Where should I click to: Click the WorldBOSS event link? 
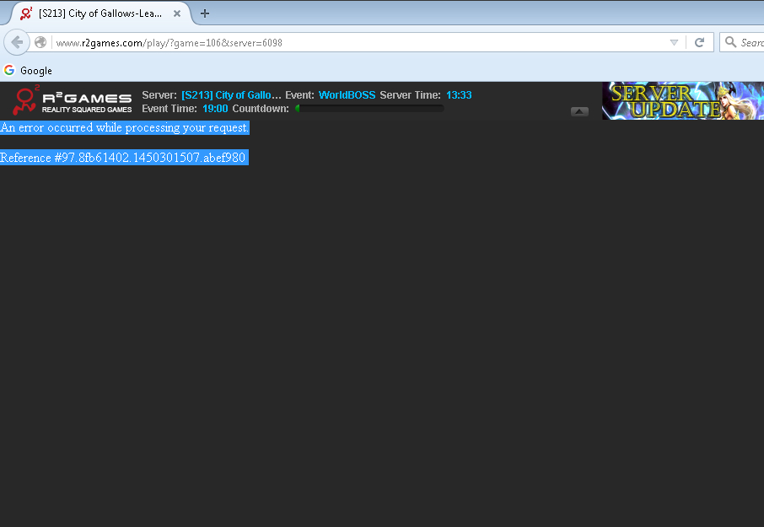[x=347, y=95]
